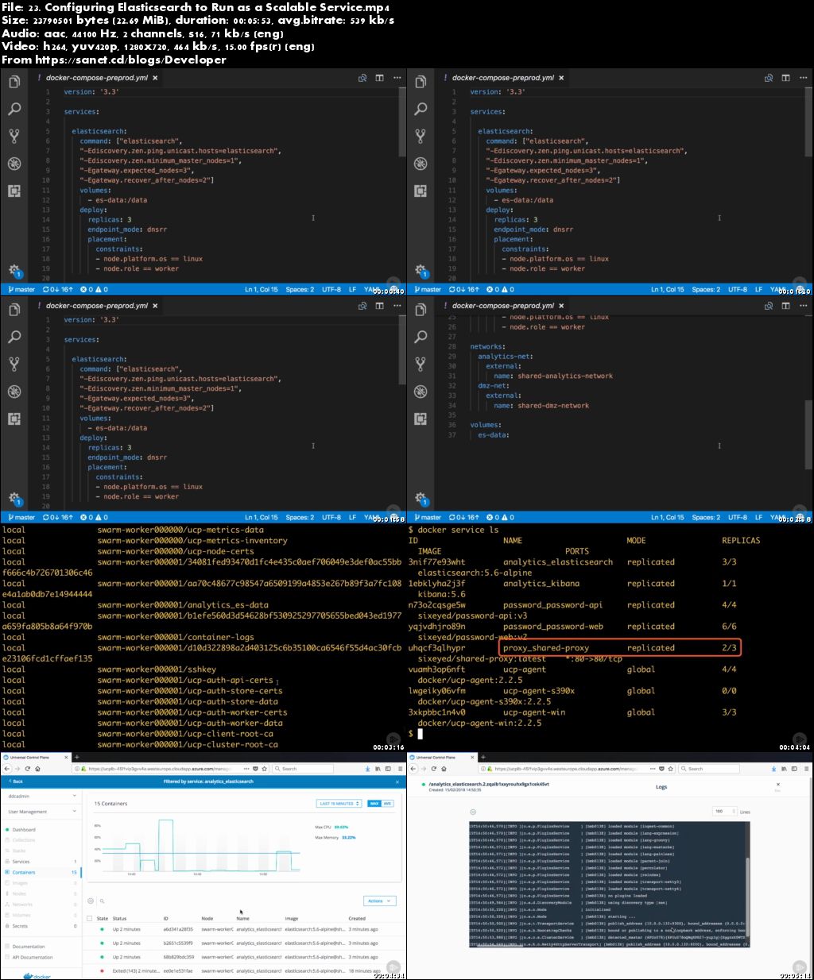Click the Lines count stepper showing 100
Screen dimensions: 814x980
click(x=725, y=811)
